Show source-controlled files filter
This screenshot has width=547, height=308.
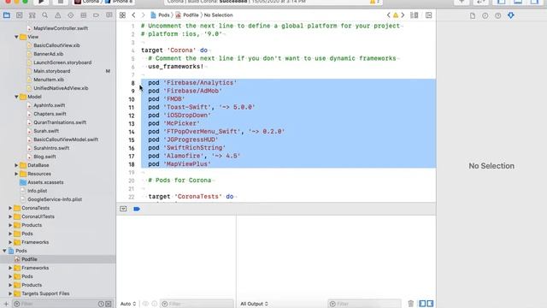109,304
